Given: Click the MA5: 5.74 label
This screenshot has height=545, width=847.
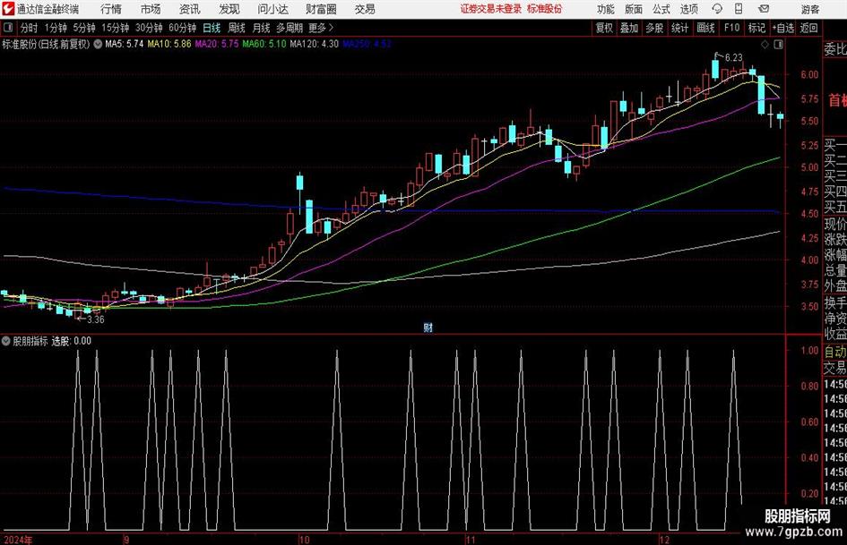Looking at the screenshot, I should tap(125, 44).
